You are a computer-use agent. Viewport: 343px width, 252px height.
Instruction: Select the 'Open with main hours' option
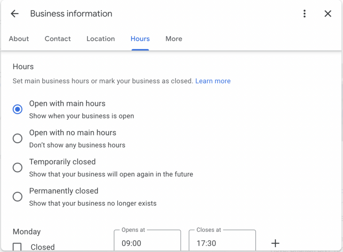pyautogui.click(x=18, y=109)
